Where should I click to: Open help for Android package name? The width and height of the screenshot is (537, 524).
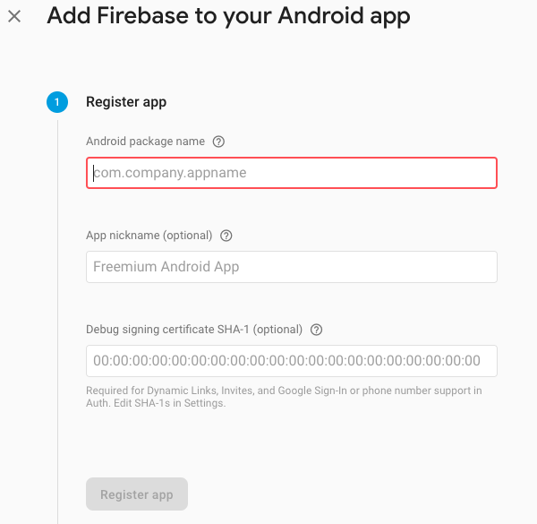tap(219, 142)
